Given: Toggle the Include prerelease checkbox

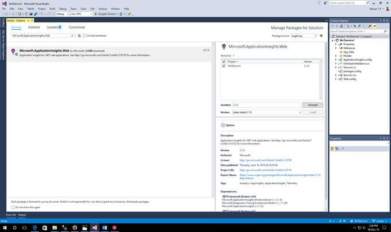Looking at the screenshot, I should pyautogui.click(x=85, y=36).
